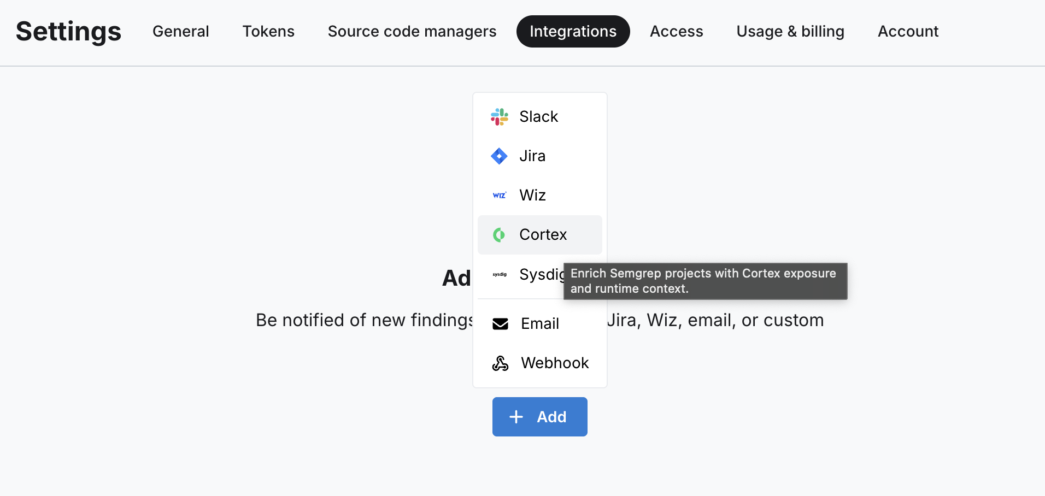1045x496 pixels.
Task: Select the Slack integration option
Action: tap(538, 116)
